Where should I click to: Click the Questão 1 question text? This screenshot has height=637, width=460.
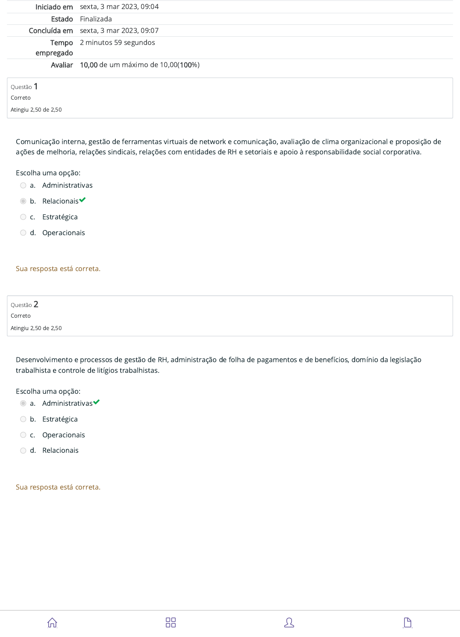pyautogui.click(x=228, y=147)
